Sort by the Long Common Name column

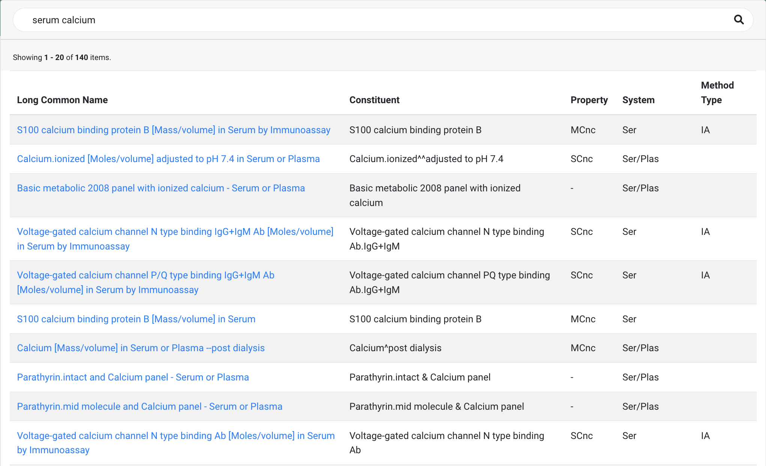coord(62,100)
